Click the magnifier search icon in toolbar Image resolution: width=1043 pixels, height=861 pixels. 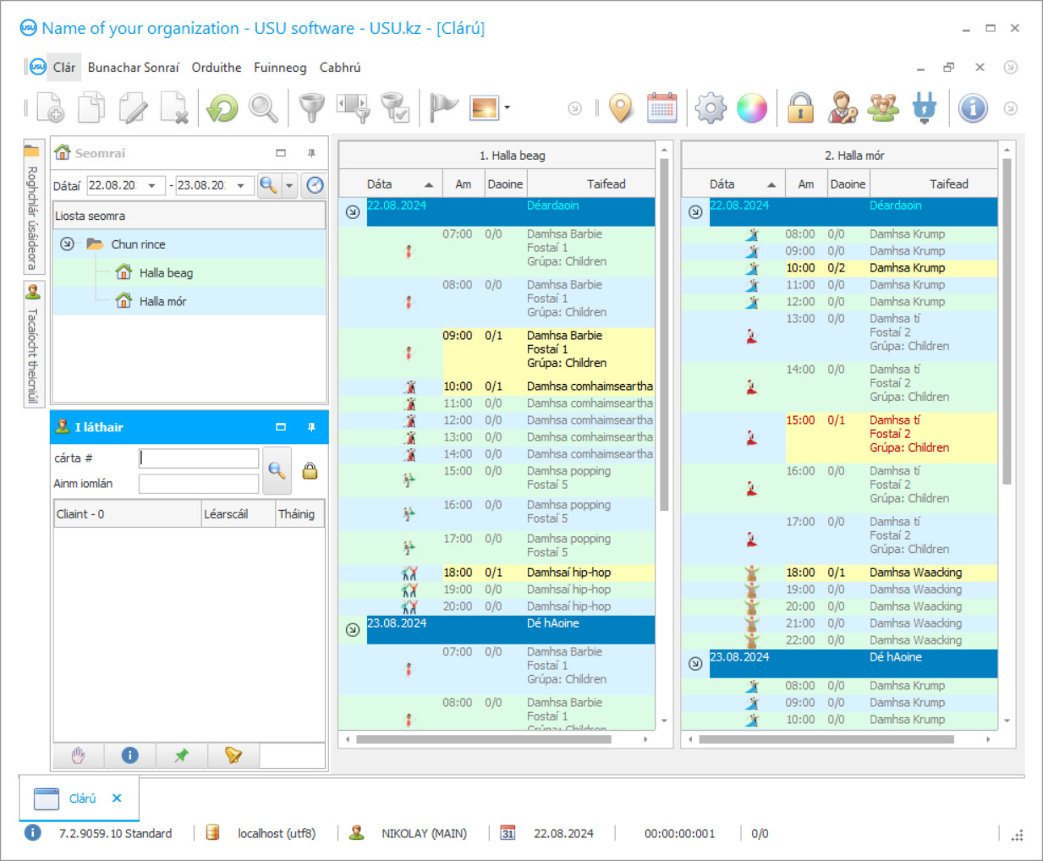click(x=263, y=108)
